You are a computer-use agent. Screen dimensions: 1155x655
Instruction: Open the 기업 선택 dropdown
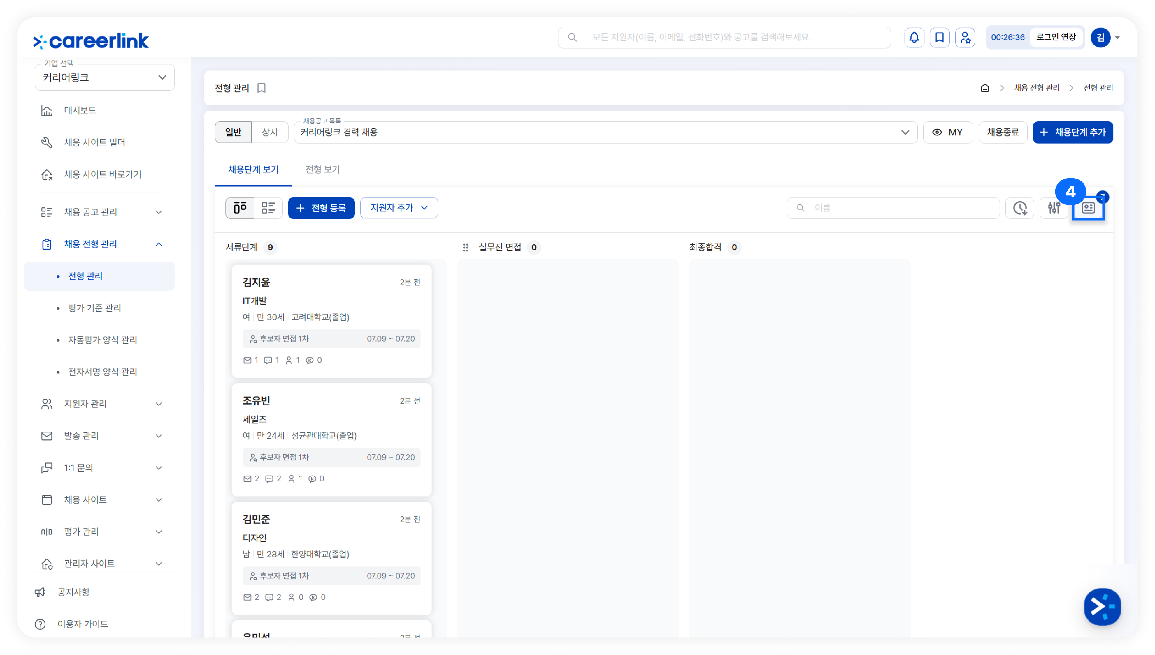click(104, 77)
